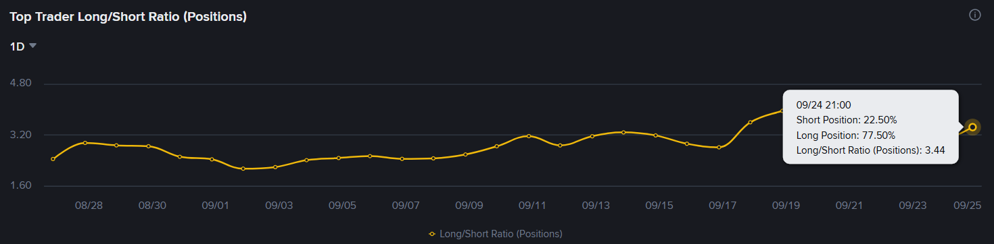
Task: Click the legend marker icon
Action: coord(432,234)
